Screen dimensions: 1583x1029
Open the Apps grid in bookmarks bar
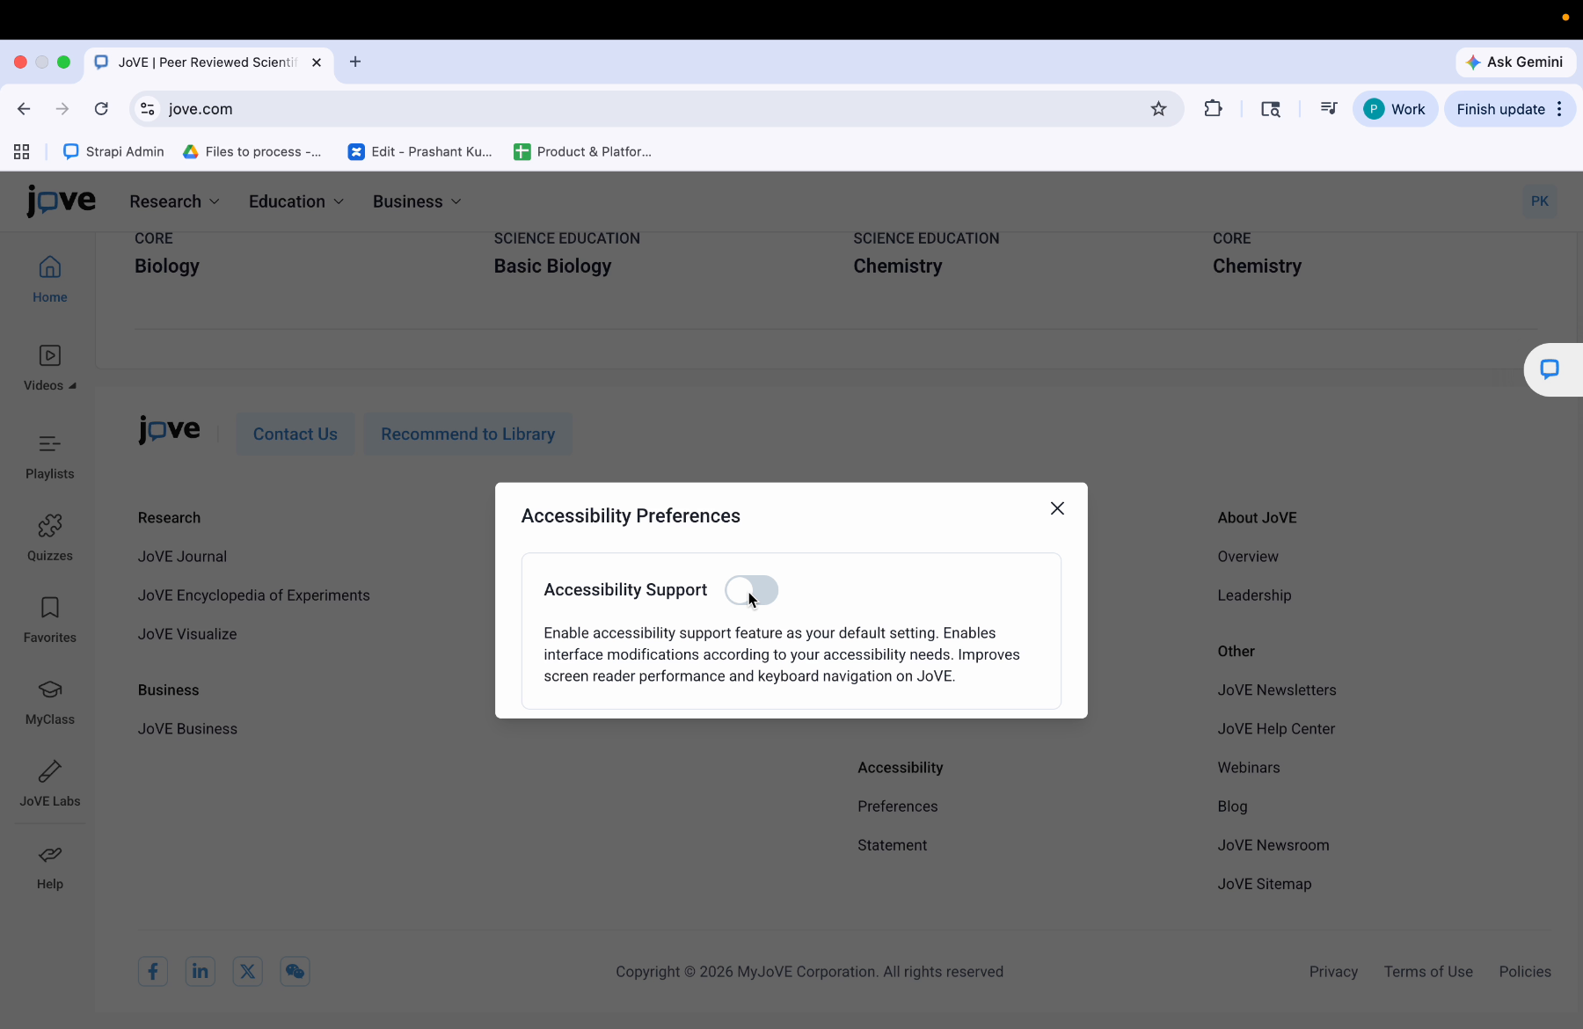(x=22, y=151)
